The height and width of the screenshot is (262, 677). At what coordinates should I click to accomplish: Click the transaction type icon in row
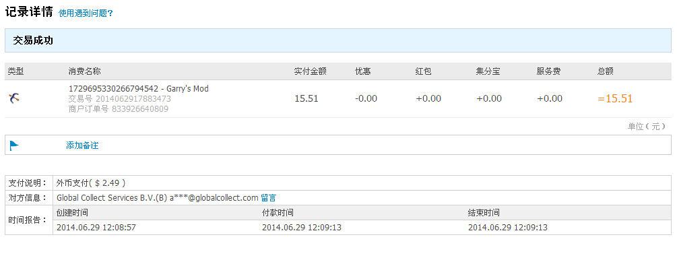14,98
